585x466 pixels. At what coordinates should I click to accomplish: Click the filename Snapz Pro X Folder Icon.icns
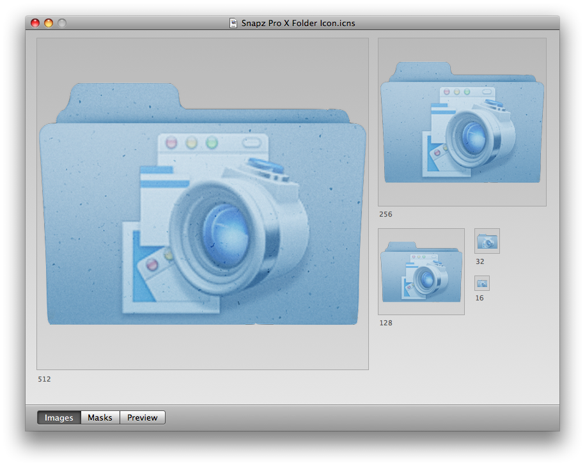[x=298, y=23]
